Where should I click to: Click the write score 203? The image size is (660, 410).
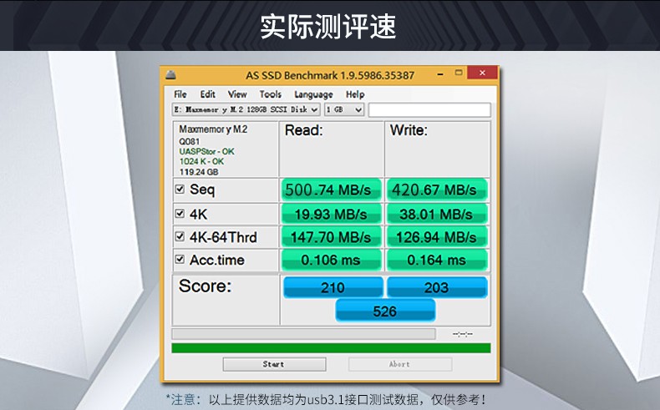(437, 287)
